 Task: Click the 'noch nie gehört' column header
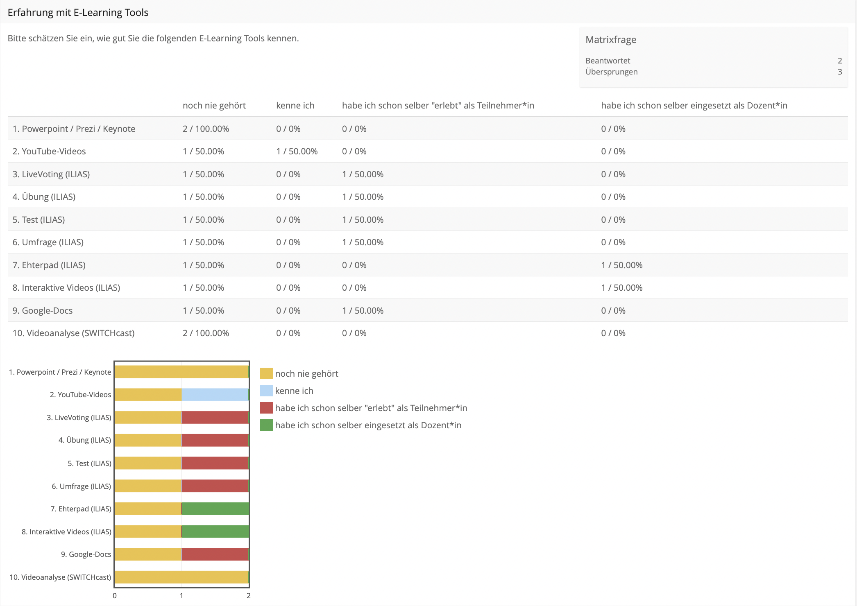tap(214, 106)
